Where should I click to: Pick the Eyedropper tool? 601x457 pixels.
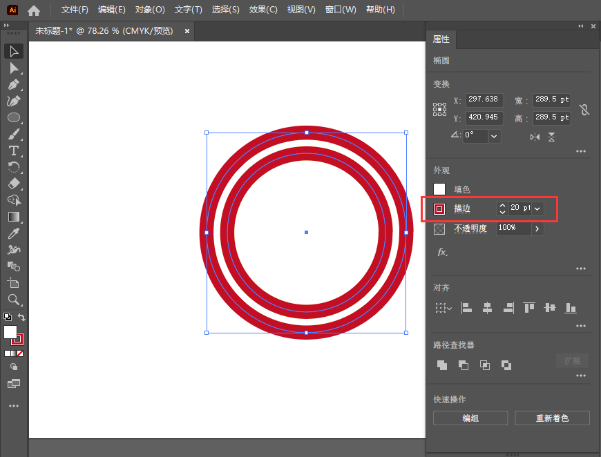coord(13,233)
